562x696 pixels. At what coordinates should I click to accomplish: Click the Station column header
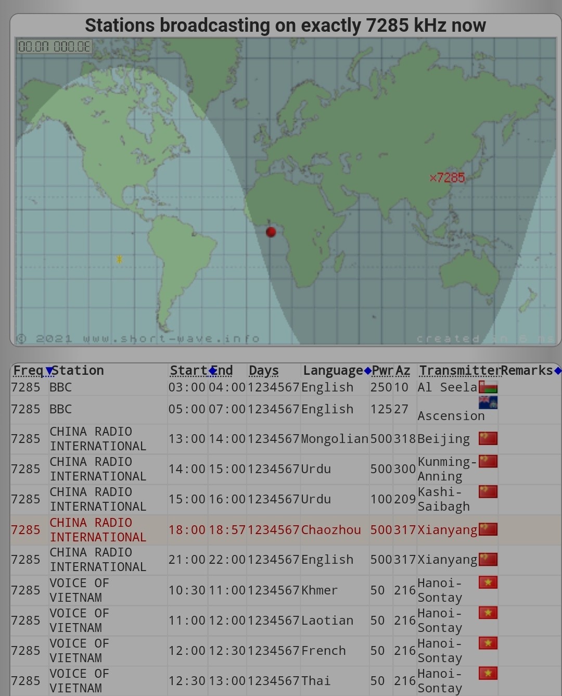point(78,371)
